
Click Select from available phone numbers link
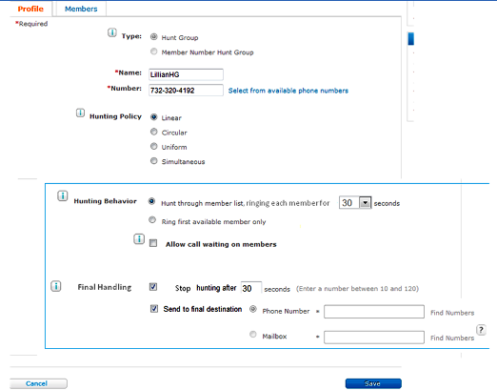pyautogui.click(x=288, y=91)
